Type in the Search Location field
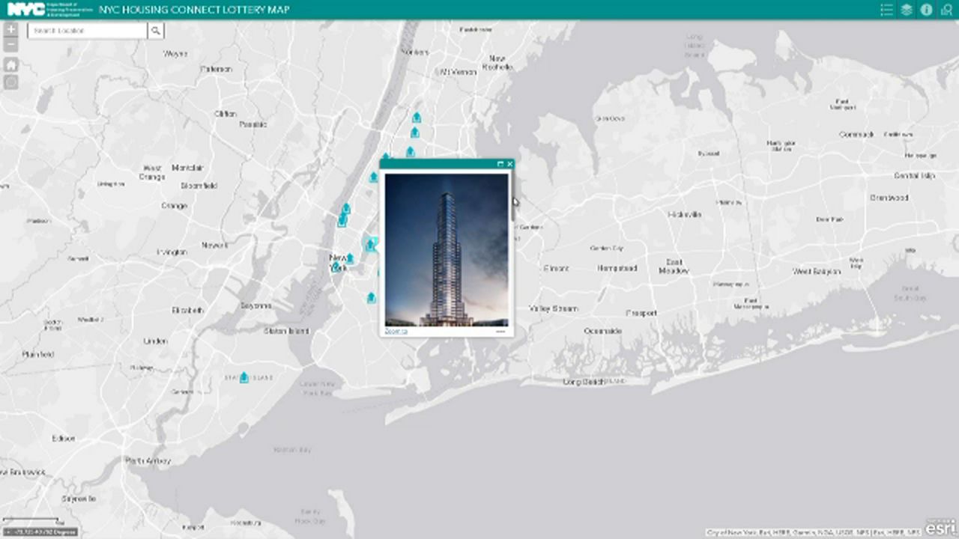Viewport: 959px width, 539px height. coord(87,31)
